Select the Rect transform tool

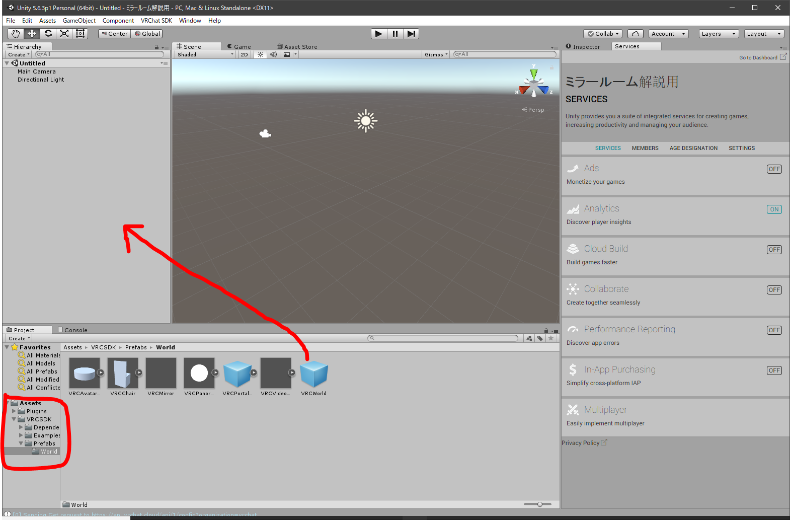[x=80, y=34]
